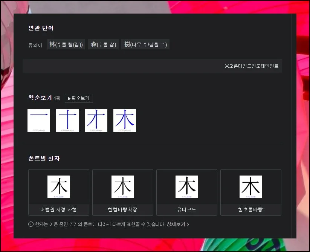The image size is (310, 252).
Task: Open first stroke image showing 一
Action: click(x=39, y=121)
